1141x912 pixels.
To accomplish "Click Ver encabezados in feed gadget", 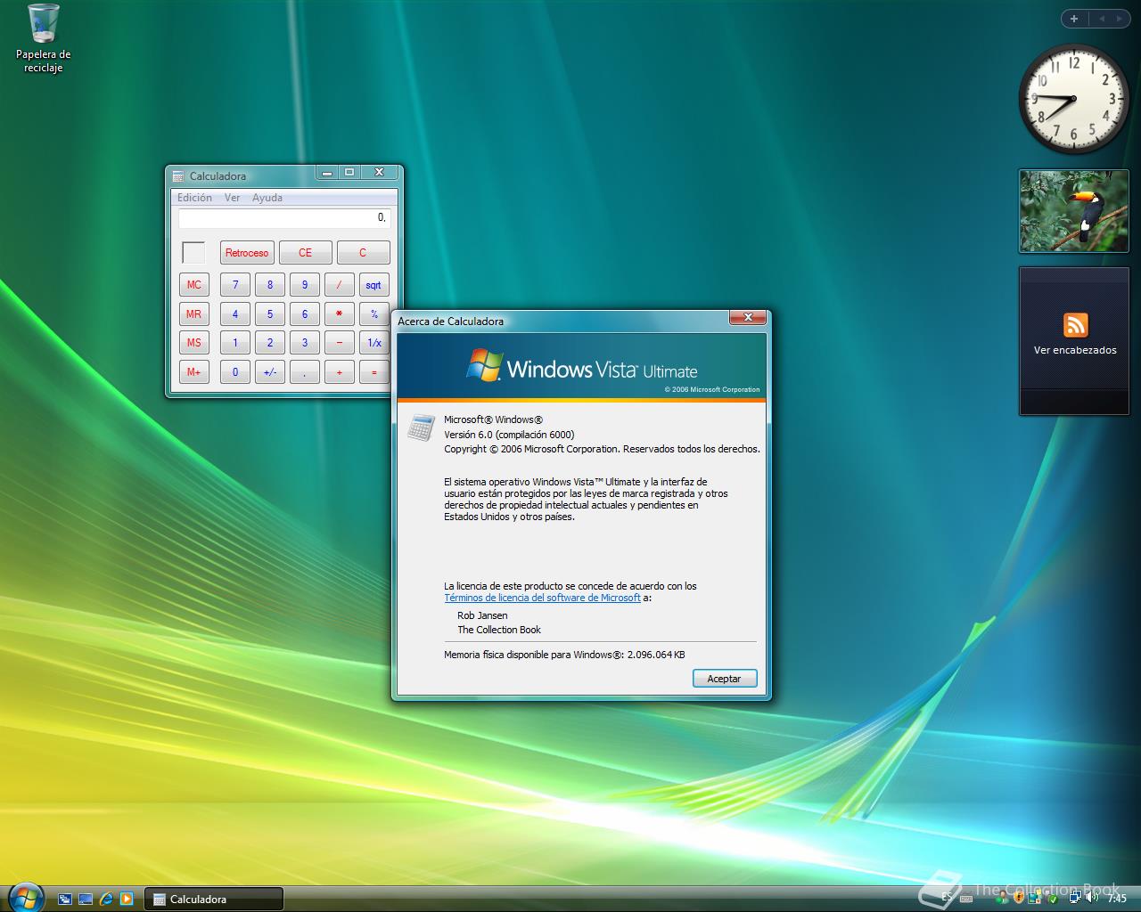I will tap(1075, 350).
